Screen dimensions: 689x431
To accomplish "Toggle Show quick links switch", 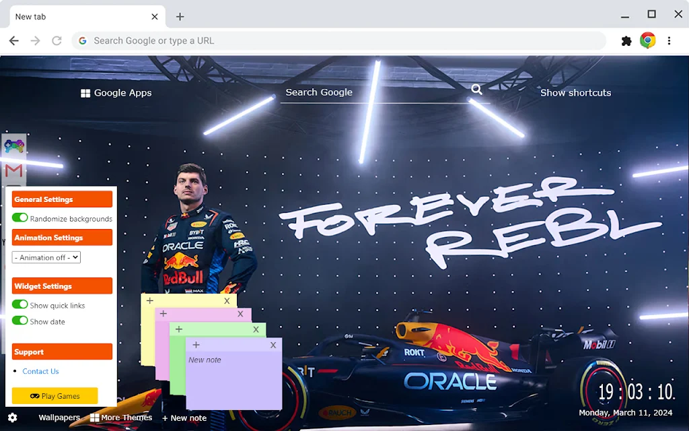I will [x=20, y=304].
